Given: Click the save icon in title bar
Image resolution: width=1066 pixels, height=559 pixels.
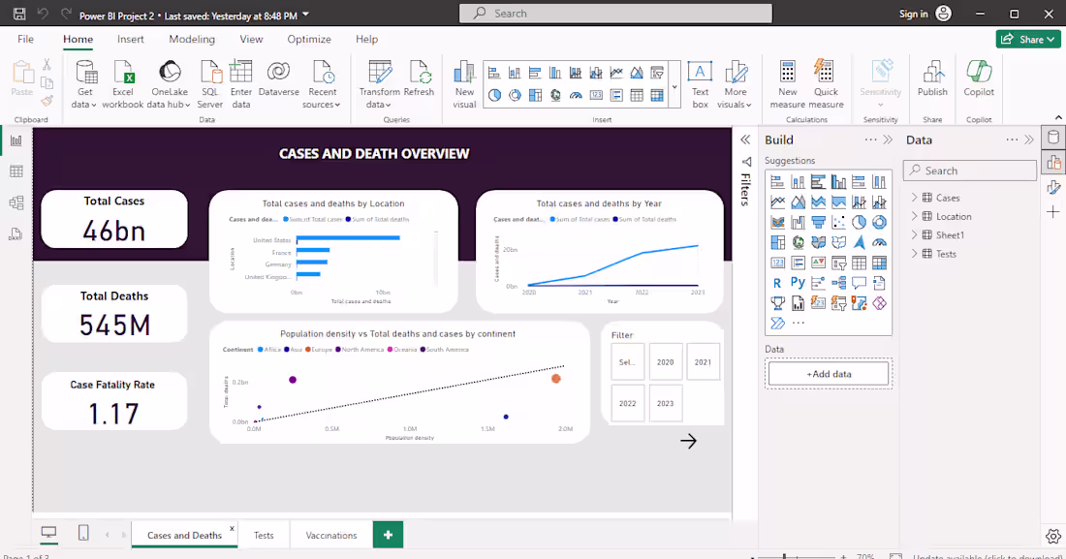Looking at the screenshot, I should click(x=19, y=14).
